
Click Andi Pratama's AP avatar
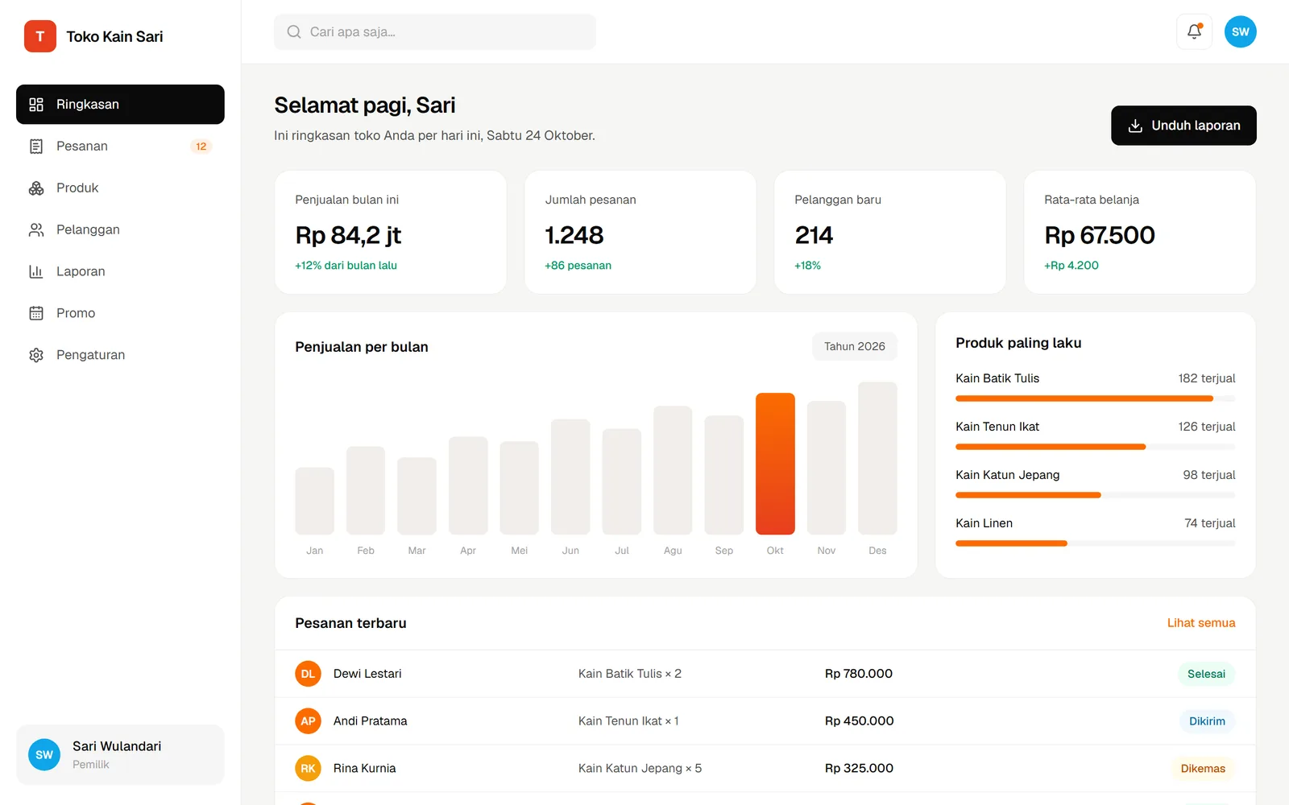pyautogui.click(x=308, y=721)
